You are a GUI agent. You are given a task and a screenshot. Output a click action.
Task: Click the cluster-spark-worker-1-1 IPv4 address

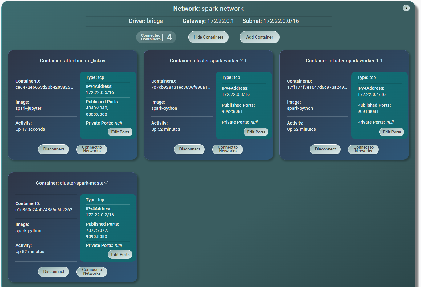coord(371,94)
